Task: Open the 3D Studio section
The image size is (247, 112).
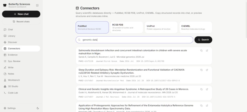Action: [x=21, y=86]
